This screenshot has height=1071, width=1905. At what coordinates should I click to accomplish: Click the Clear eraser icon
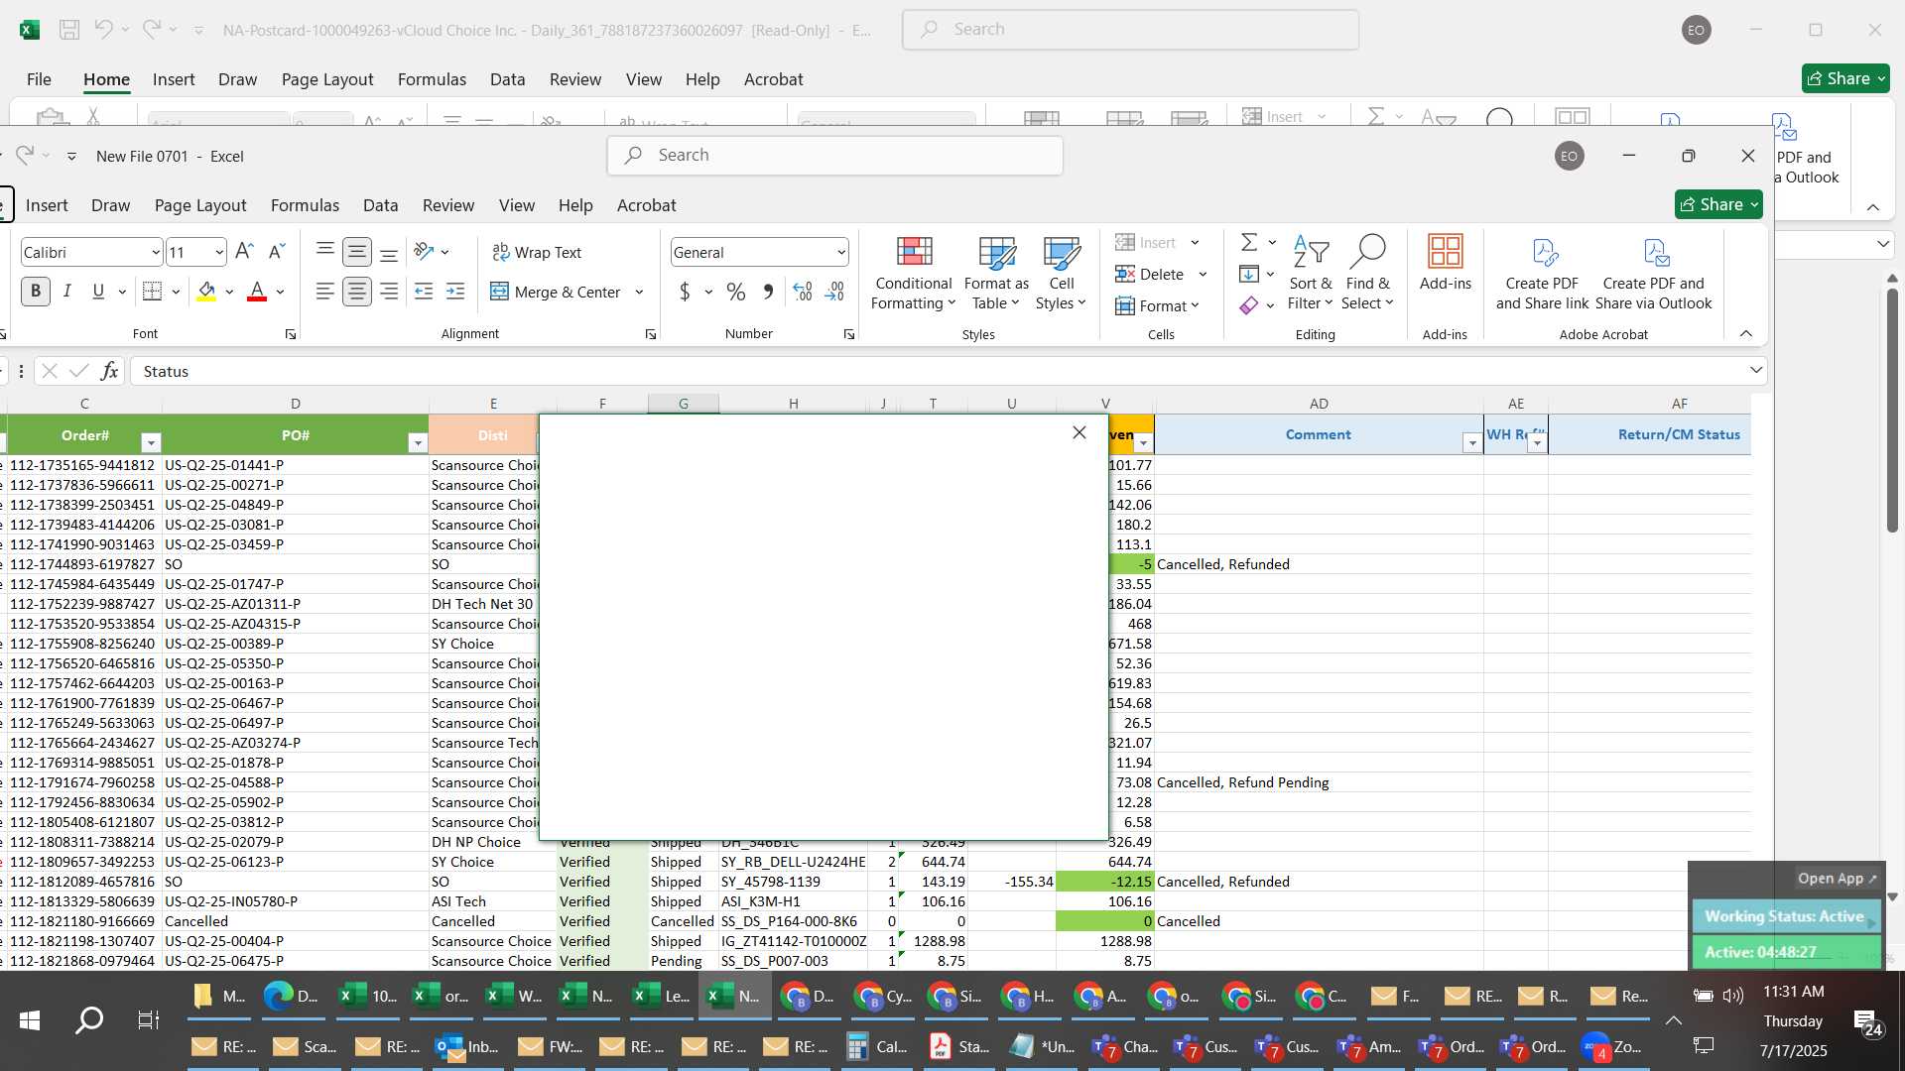click(x=1249, y=305)
